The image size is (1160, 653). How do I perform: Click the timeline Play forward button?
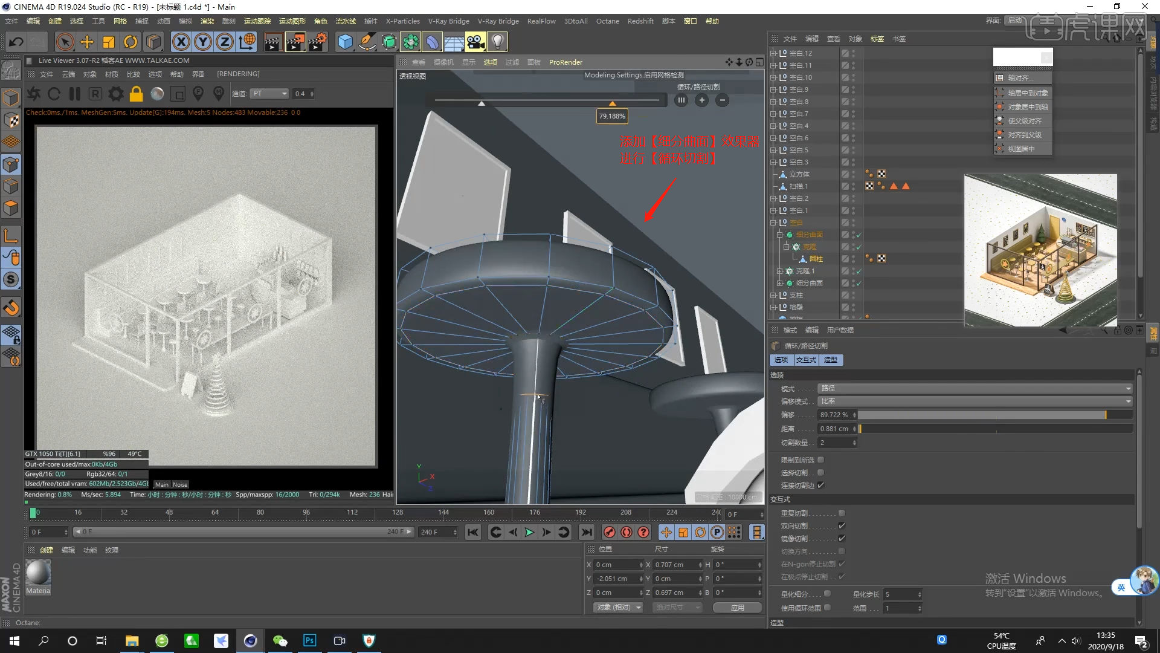(529, 532)
